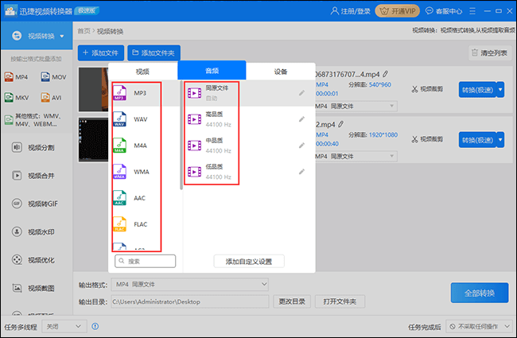517x338 pixels.
Task: Choose the WMA format icon
Action: coord(119,172)
